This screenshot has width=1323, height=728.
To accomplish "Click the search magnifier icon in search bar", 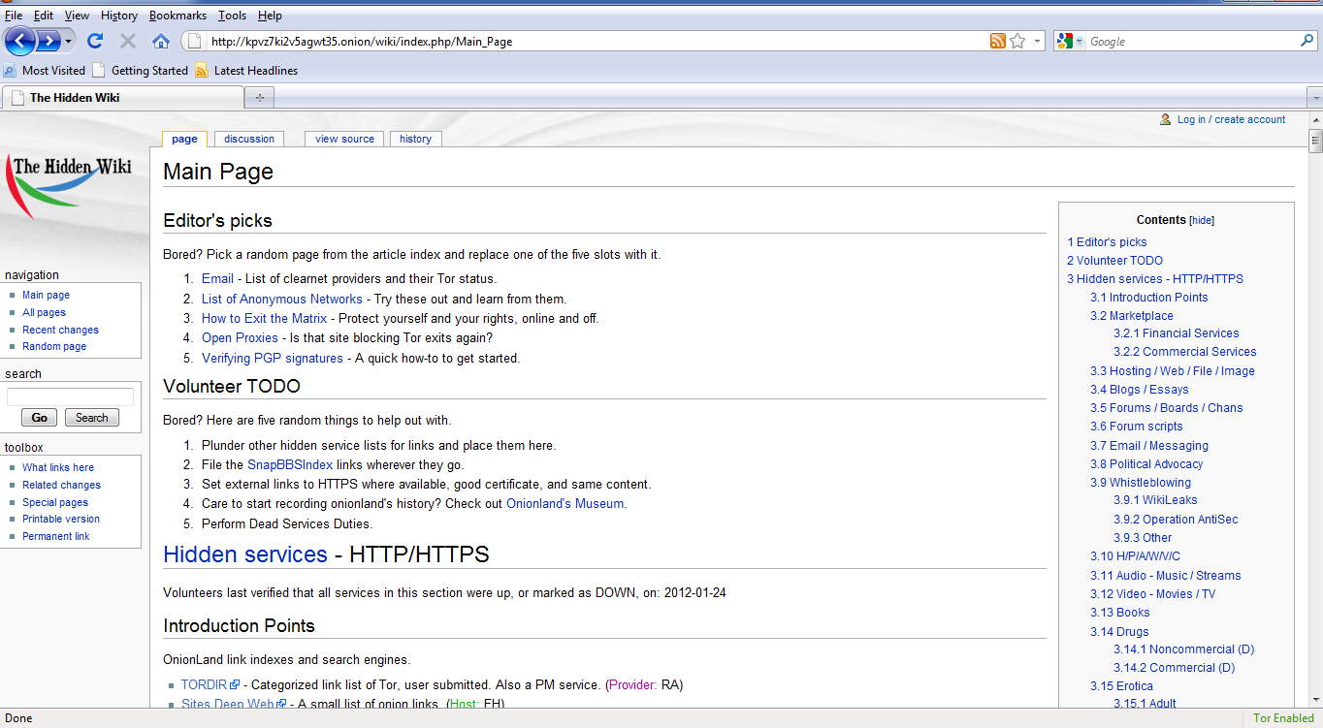I will click(1307, 41).
